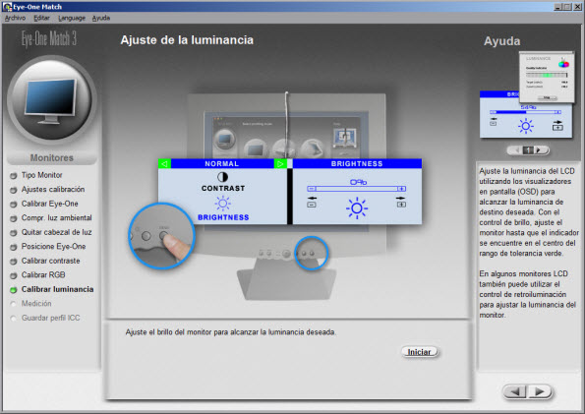This screenshot has width=585, height=414.
Task: Click the Eye-One Match title bar icon
Action: [7, 7]
